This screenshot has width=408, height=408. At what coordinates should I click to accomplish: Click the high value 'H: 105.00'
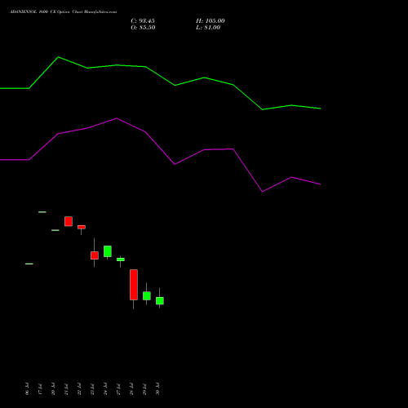coord(211,21)
